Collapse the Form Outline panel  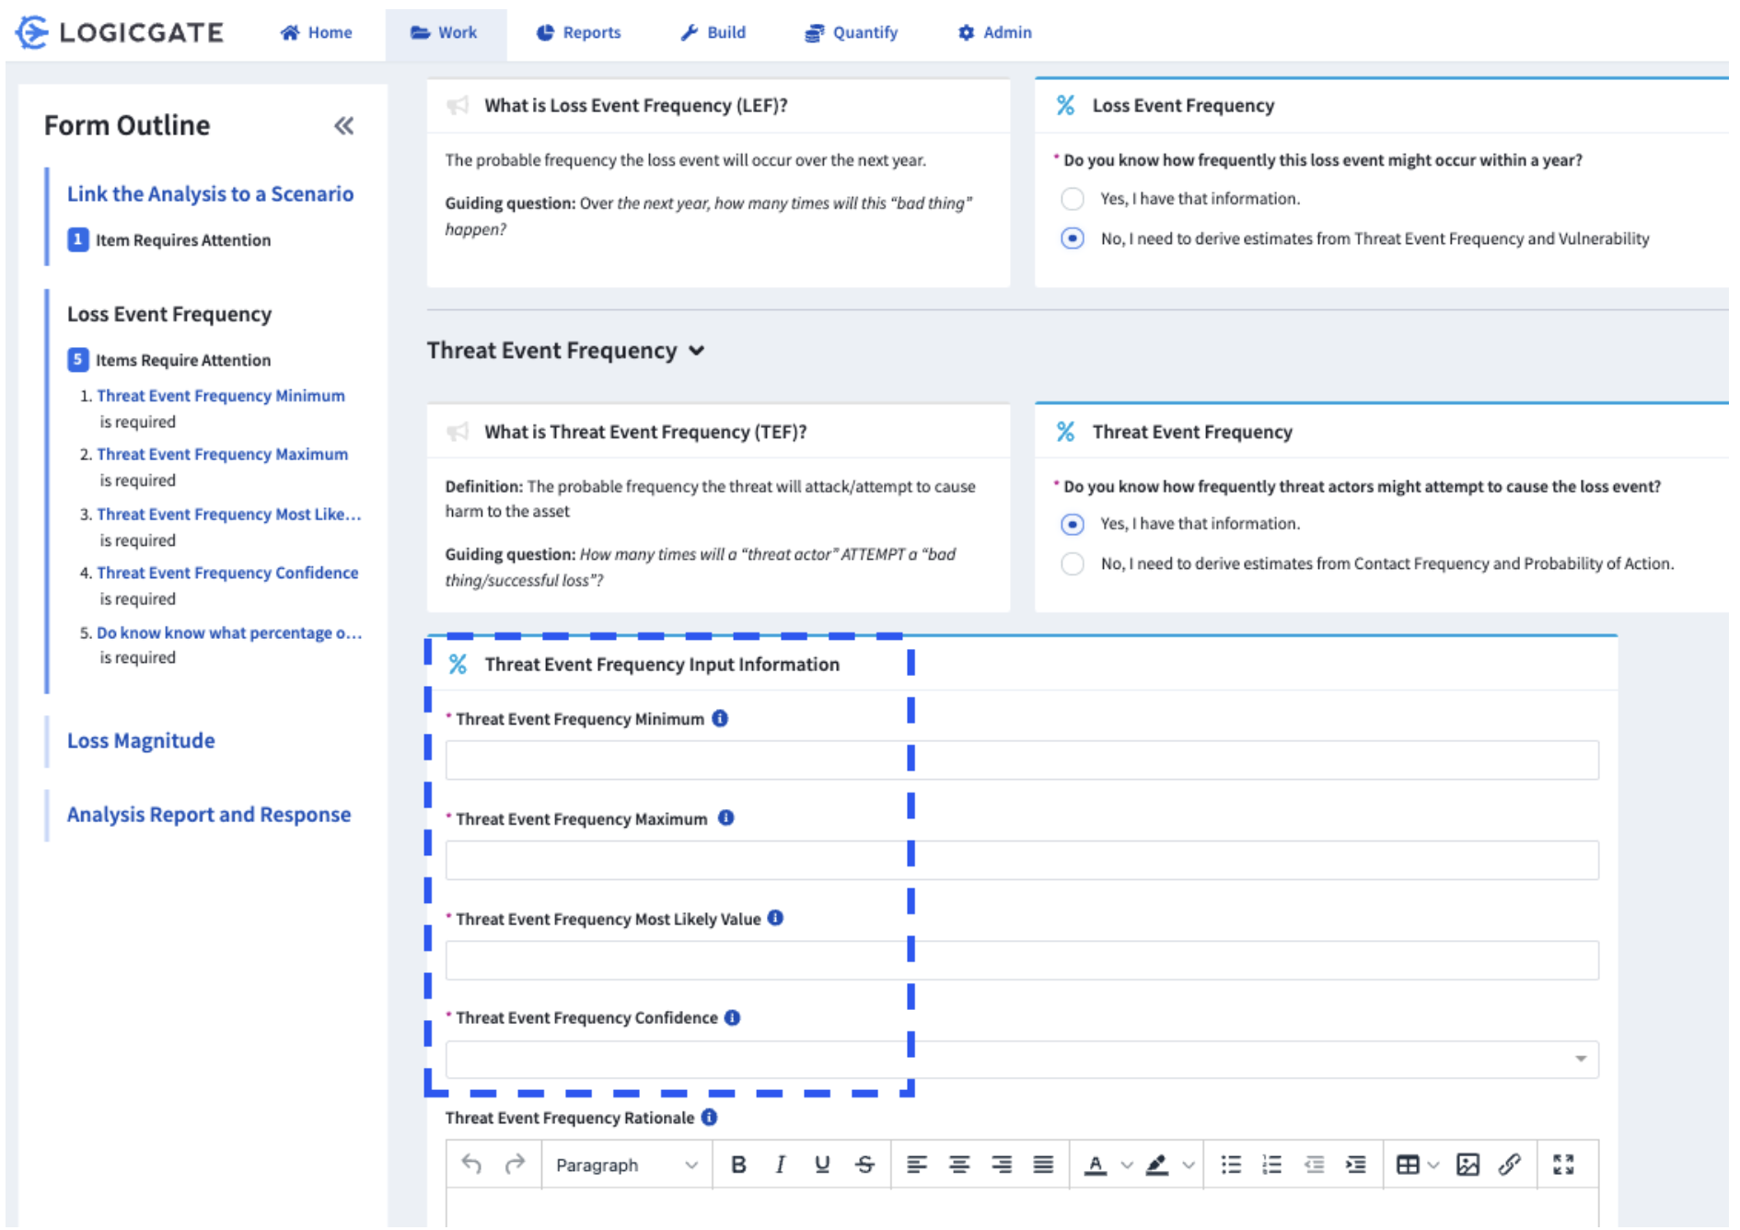point(343,126)
